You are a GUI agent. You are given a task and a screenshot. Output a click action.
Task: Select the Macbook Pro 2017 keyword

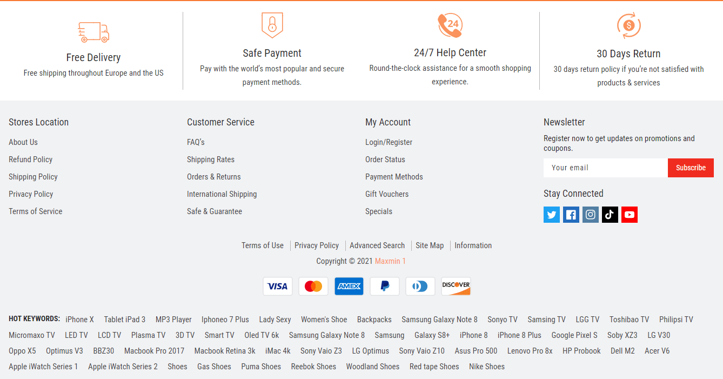tap(154, 351)
